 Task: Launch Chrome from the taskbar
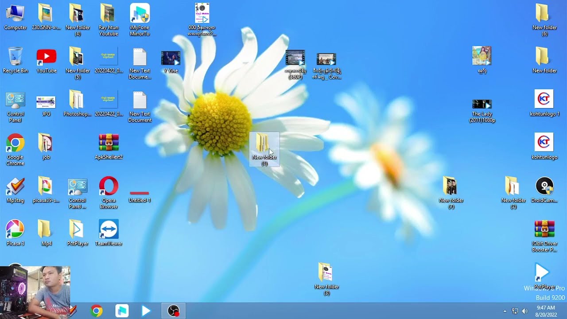click(96, 311)
